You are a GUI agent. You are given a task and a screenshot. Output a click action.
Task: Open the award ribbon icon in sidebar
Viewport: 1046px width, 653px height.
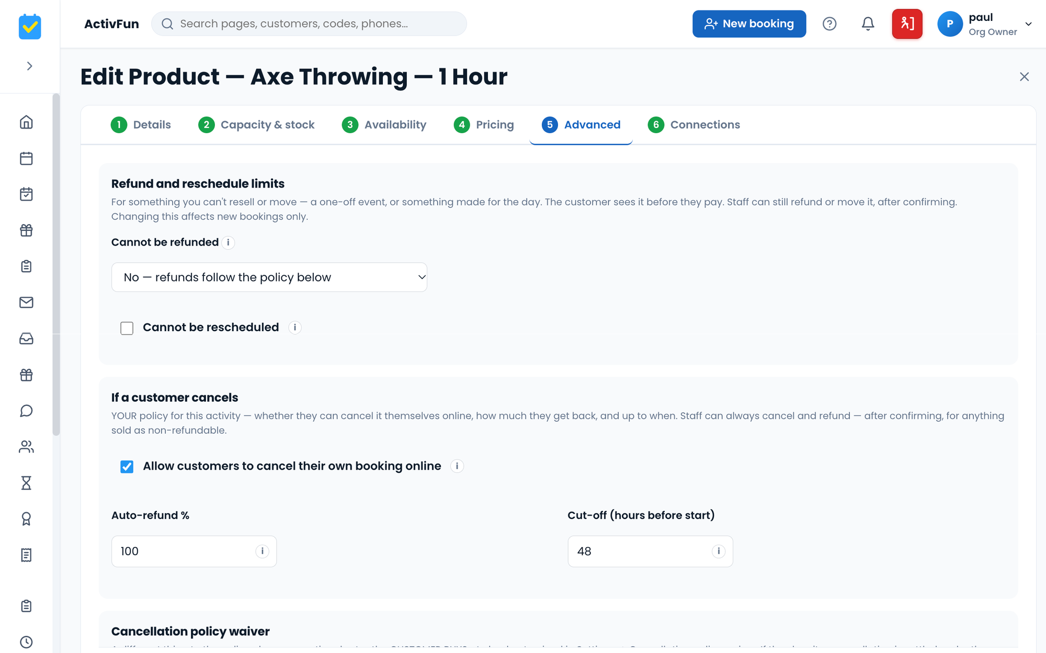coord(26,519)
